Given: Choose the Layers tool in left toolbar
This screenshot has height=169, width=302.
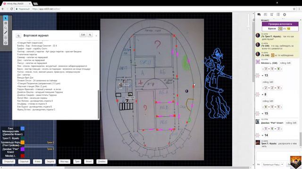Looking at the screenshot, I should coord(6,23).
